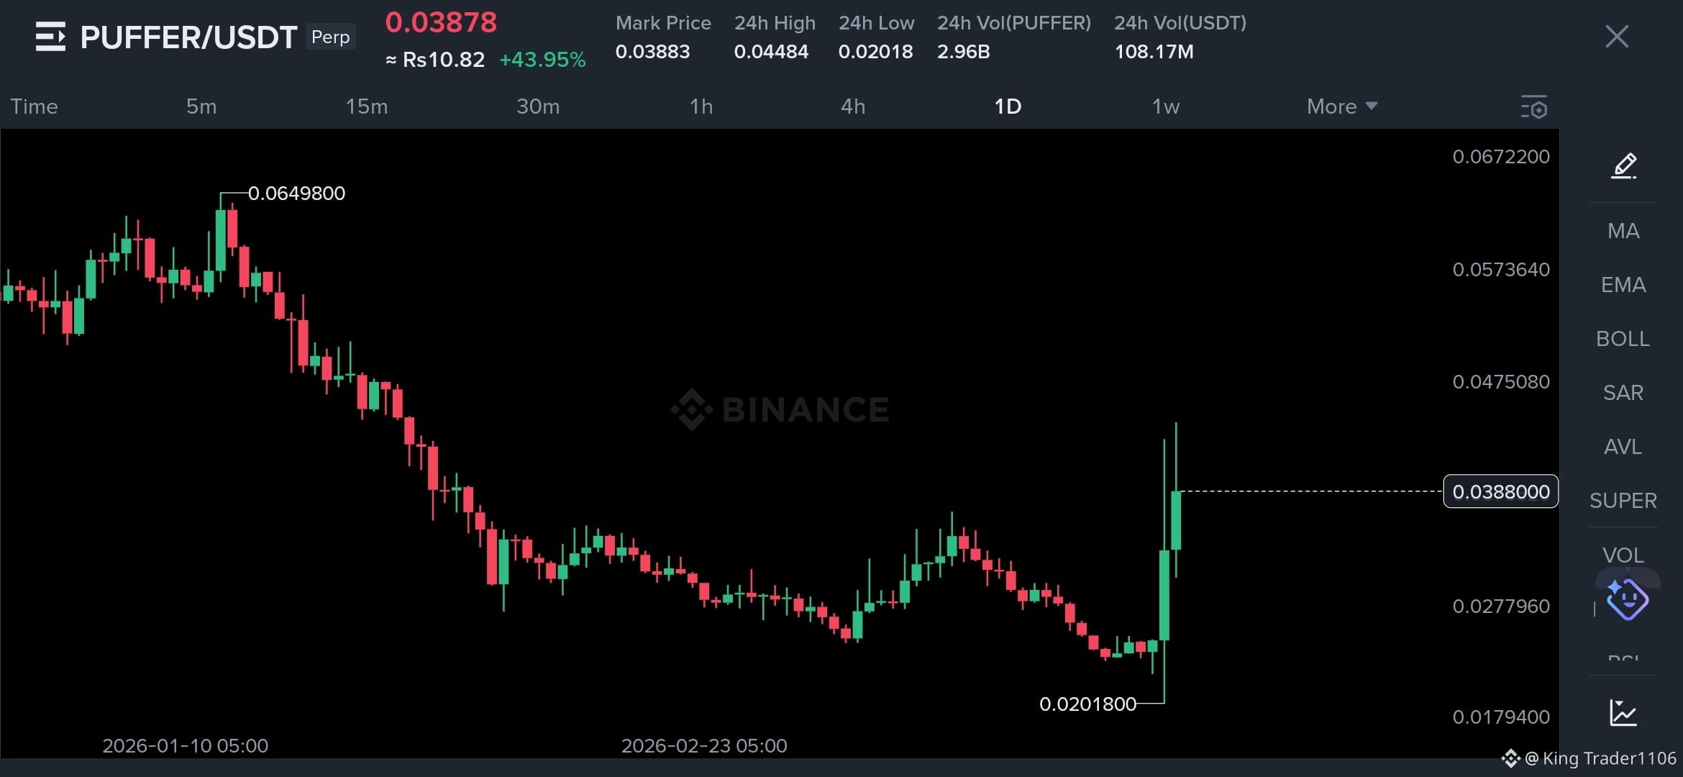Select the drawing pencil tool
This screenshot has width=1683, height=777.
(x=1623, y=165)
